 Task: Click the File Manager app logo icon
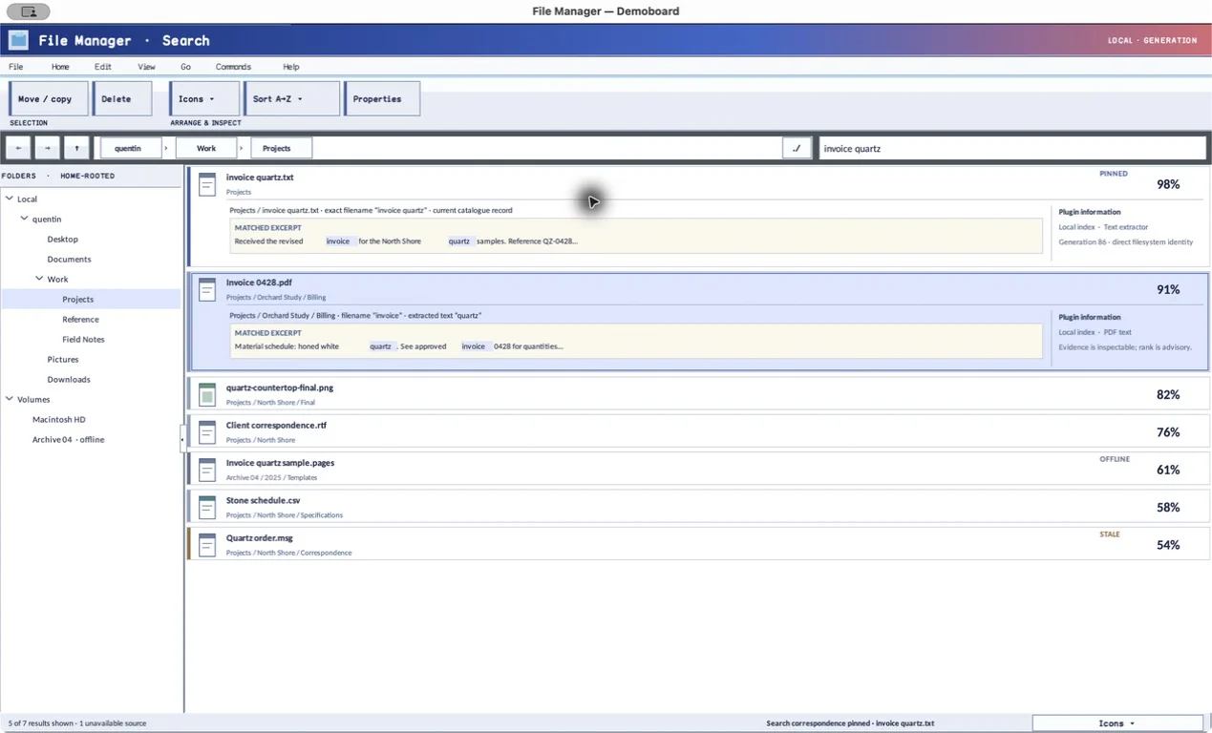click(18, 40)
